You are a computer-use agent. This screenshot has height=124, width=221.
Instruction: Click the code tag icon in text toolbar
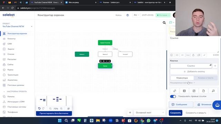click(182, 55)
